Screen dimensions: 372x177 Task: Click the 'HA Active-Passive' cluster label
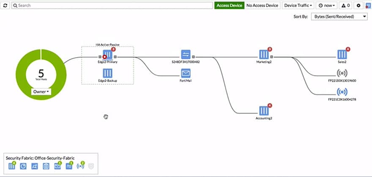pos(107,44)
